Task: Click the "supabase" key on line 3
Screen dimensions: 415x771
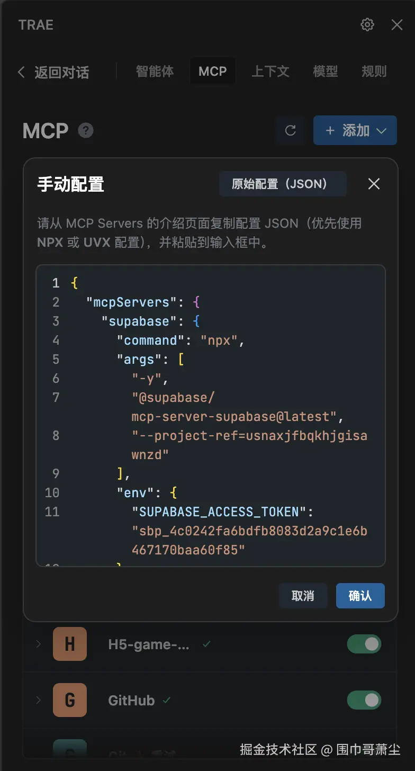Action: click(139, 321)
